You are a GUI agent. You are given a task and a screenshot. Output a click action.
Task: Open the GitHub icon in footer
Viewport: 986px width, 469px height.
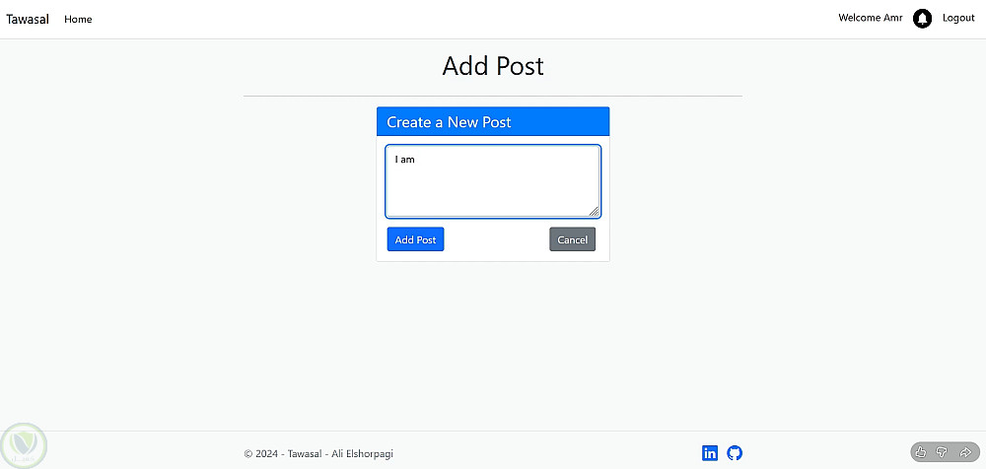pos(735,453)
